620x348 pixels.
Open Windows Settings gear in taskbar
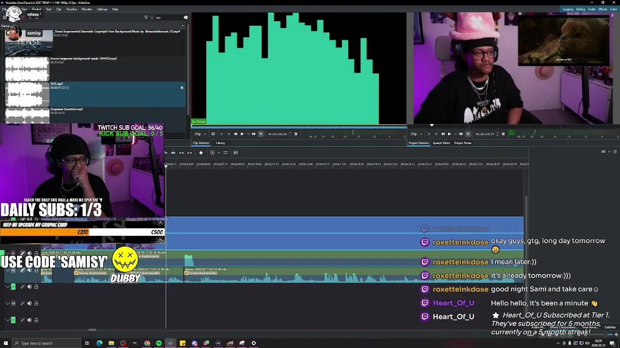tap(253, 343)
